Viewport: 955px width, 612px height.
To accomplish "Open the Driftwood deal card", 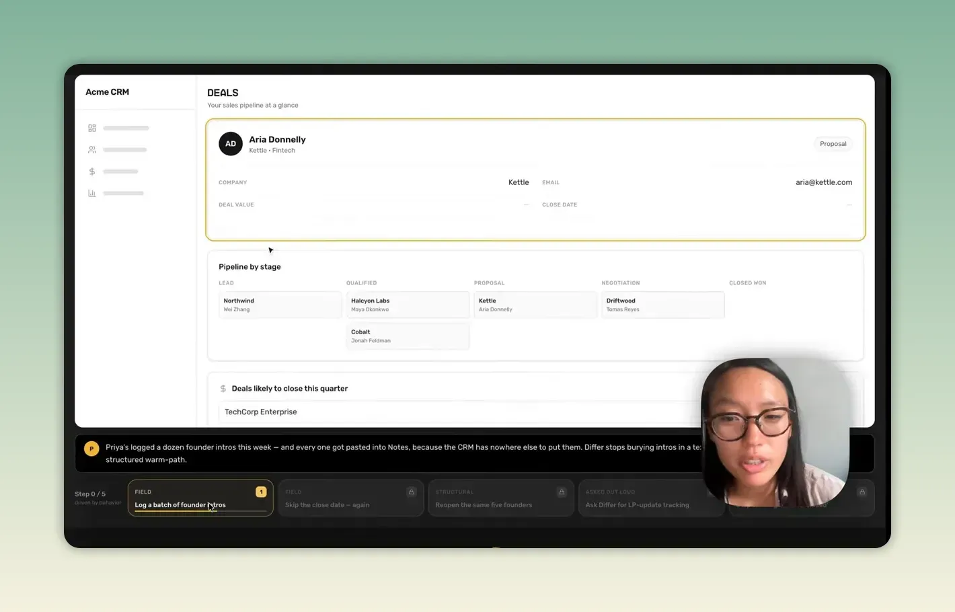I will coord(663,305).
